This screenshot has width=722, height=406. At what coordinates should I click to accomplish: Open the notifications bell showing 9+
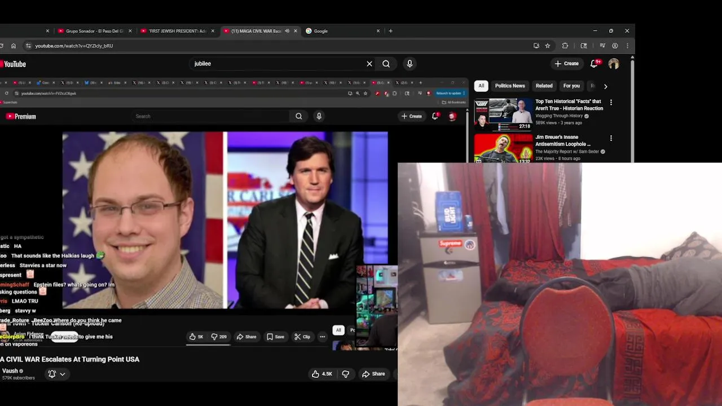[x=594, y=64]
